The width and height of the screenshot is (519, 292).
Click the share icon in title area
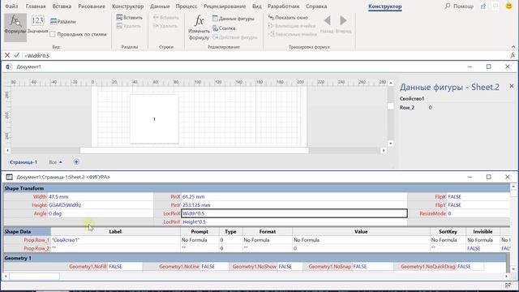click(483, 6)
